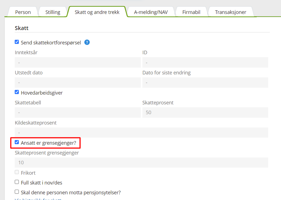Toggle the Frikort checkbox
281x200 pixels.
17,172
